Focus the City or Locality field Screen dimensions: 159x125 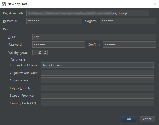click(97, 88)
